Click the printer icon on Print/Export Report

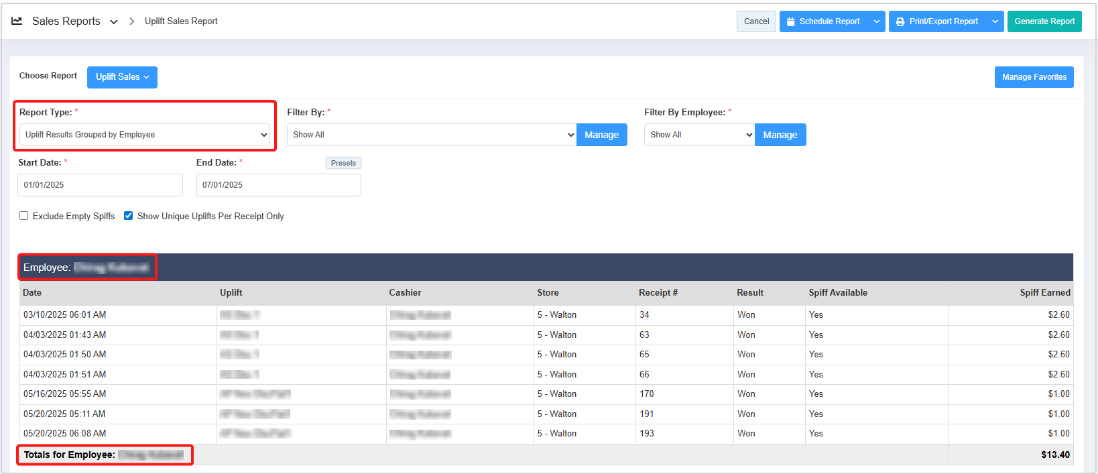point(900,21)
